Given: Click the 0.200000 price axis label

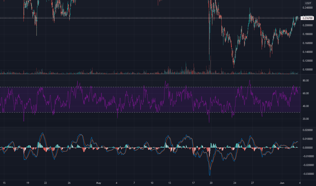Looking at the screenshot, I should pos(308,25).
